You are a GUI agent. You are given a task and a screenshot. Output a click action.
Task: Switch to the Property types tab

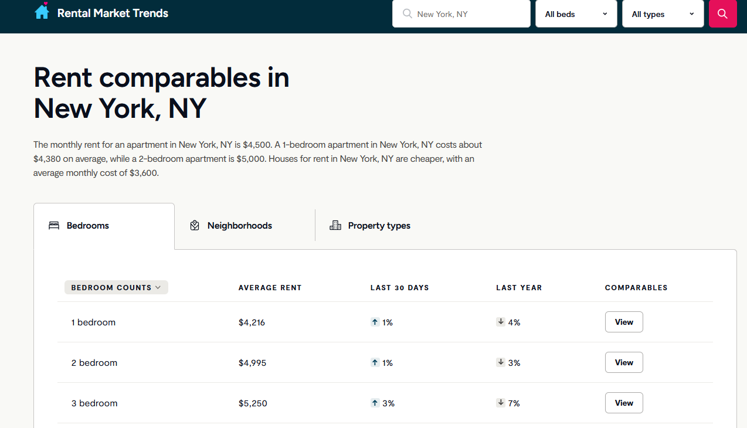coord(379,226)
